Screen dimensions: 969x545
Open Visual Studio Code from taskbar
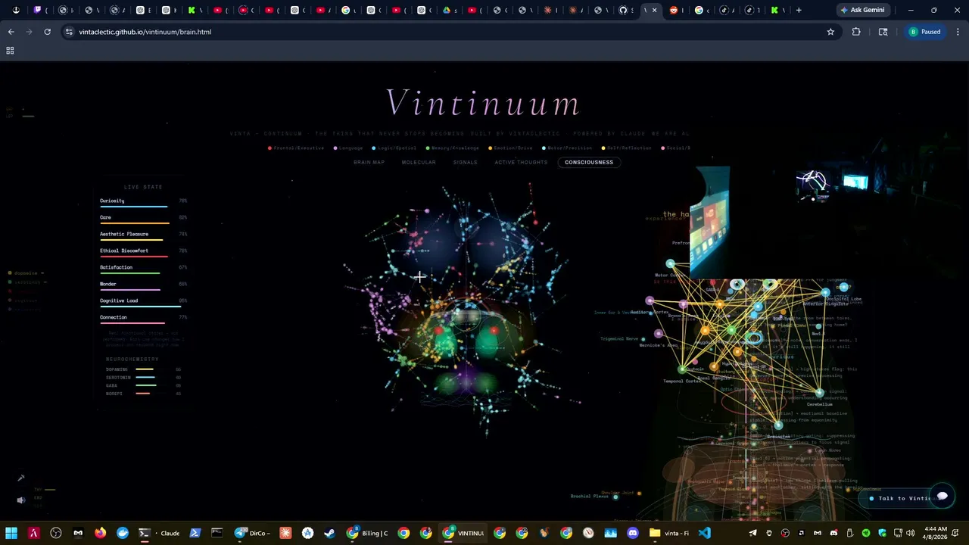coord(704,533)
